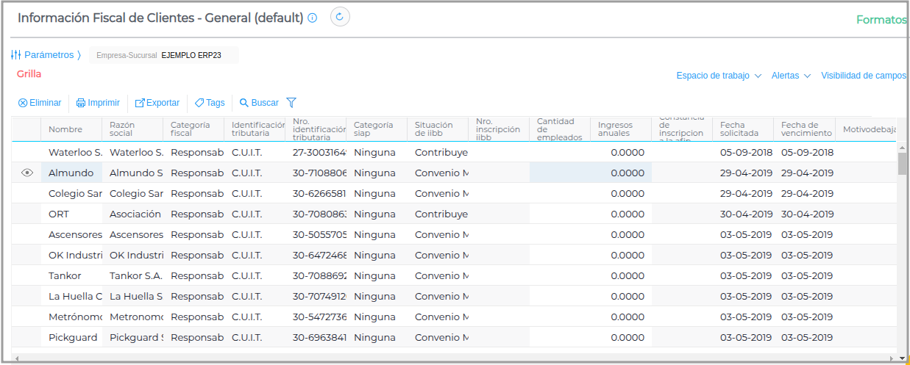The height and width of the screenshot is (365, 910).
Task: Click Fecha solicitada column header
Action: click(x=743, y=129)
